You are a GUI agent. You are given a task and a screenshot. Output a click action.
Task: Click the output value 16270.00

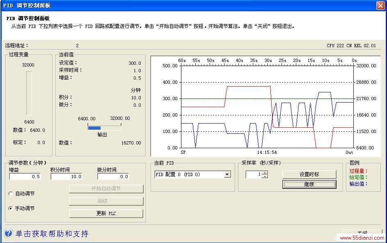pyautogui.click(x=131, y=143)
